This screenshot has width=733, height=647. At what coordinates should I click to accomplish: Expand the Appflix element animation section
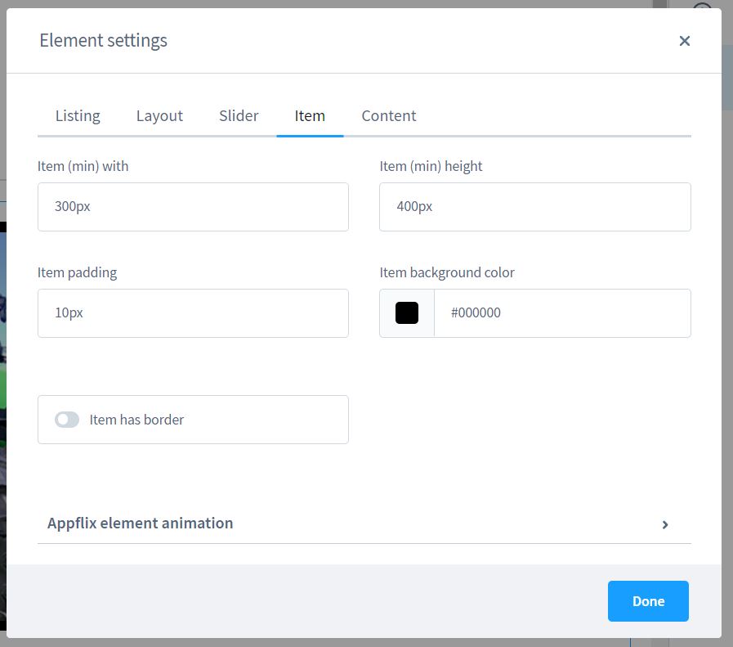[141, 523]
